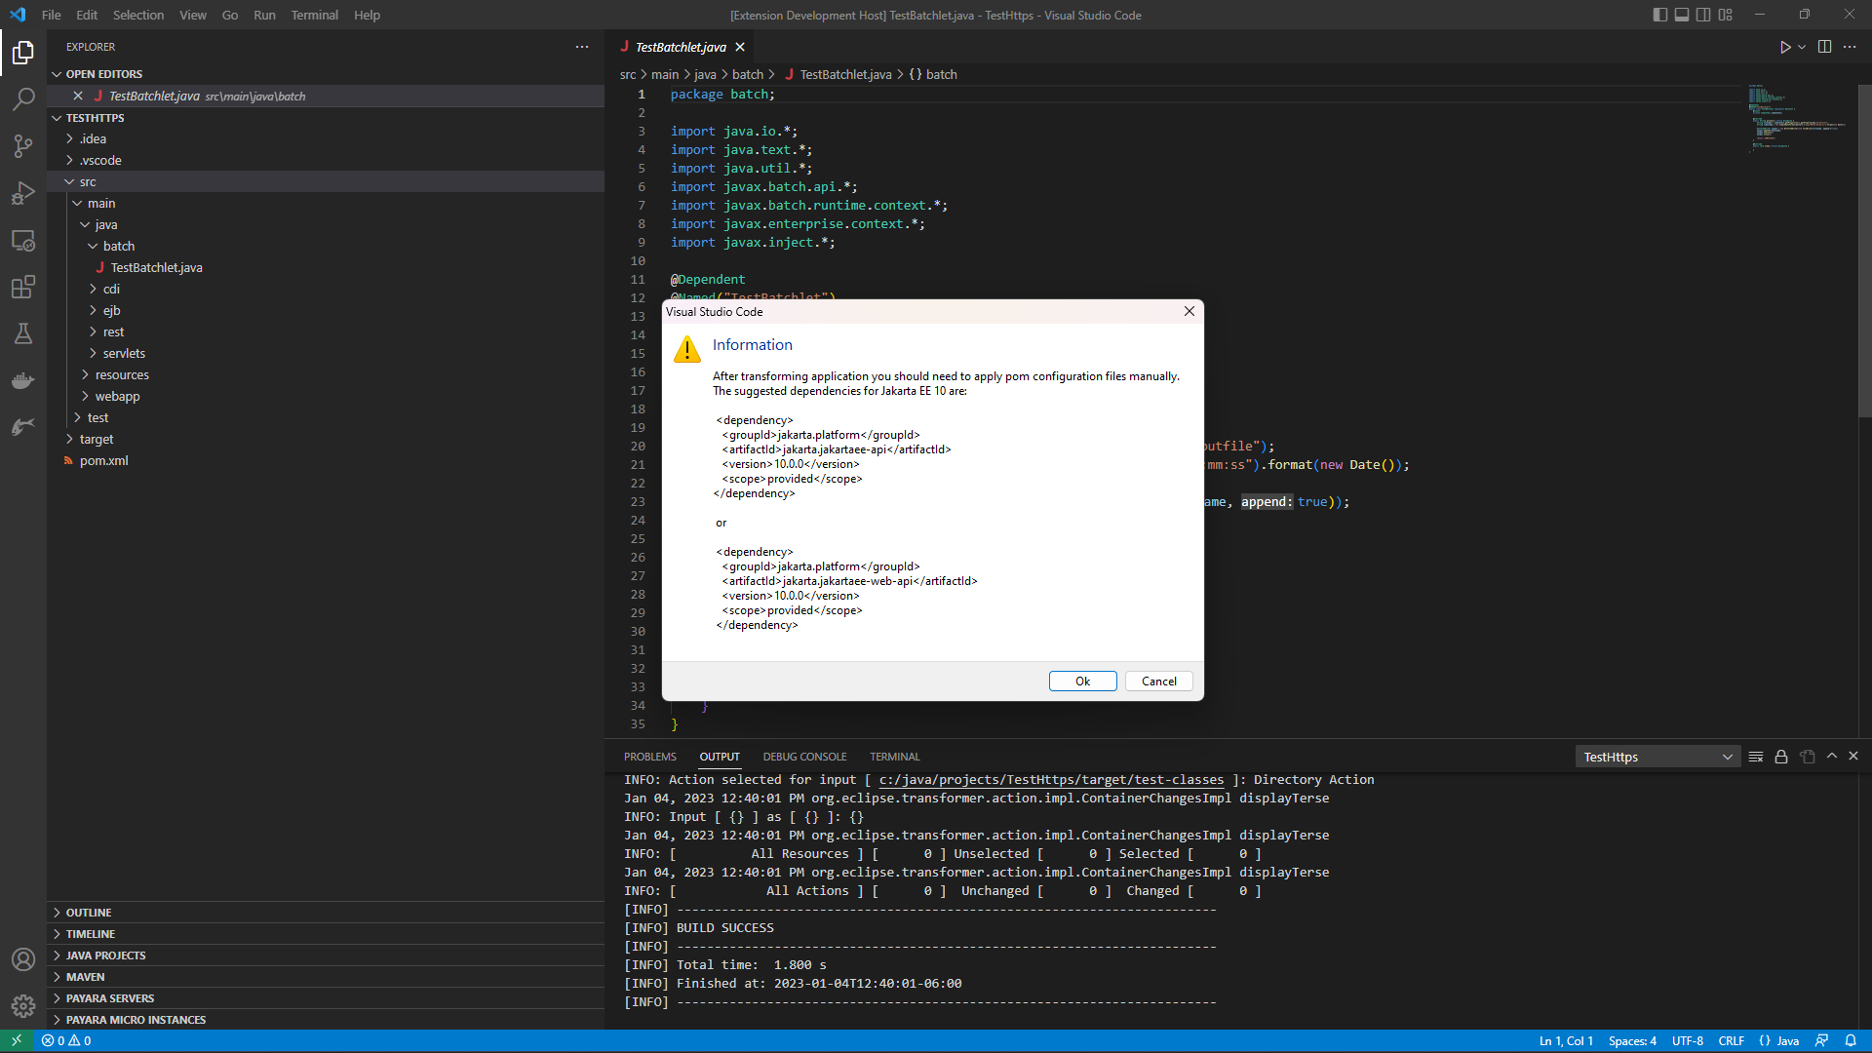Image resolution: width=1872 pixels, height=1053 pixels.
Task: Click the Extensions icon in activity bar
Action: (23, 287)
